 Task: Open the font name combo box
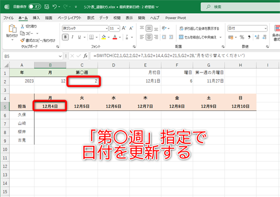coord(85,28)
